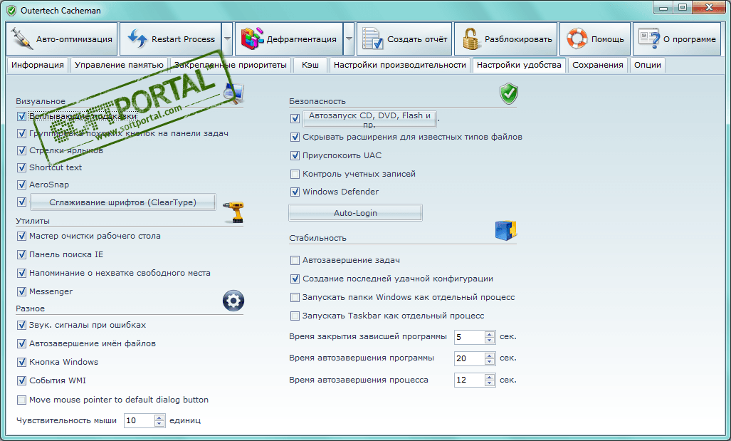Increase Время закрытия зависшей программы value
The height and width of the screenshot is (441, 731).
coord(489,334)
